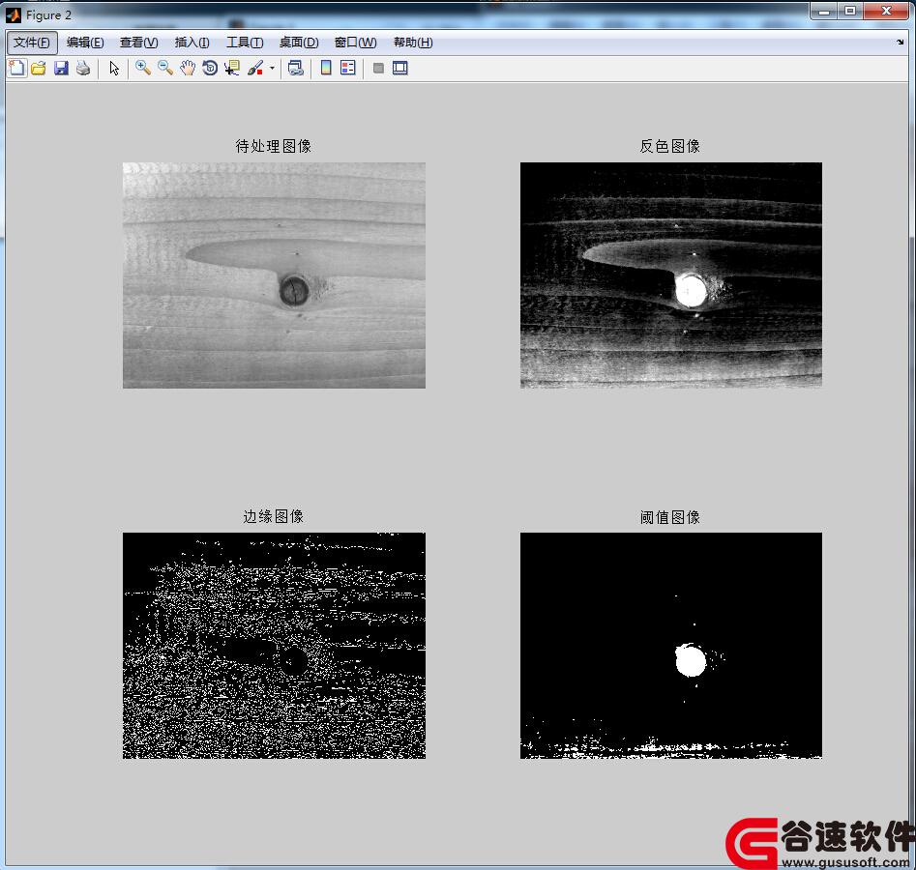This screenshot has height=870, width=916.
Task: Click the Link Plot toolbar icon
Action: coord(296,69)
